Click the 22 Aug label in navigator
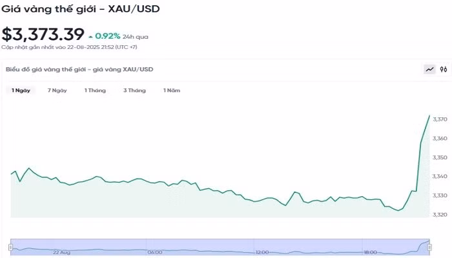 pos(62,252)
